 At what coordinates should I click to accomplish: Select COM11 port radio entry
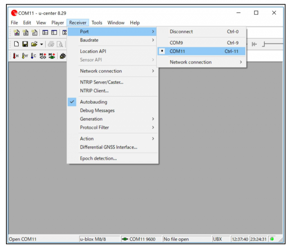coord(201,51)
